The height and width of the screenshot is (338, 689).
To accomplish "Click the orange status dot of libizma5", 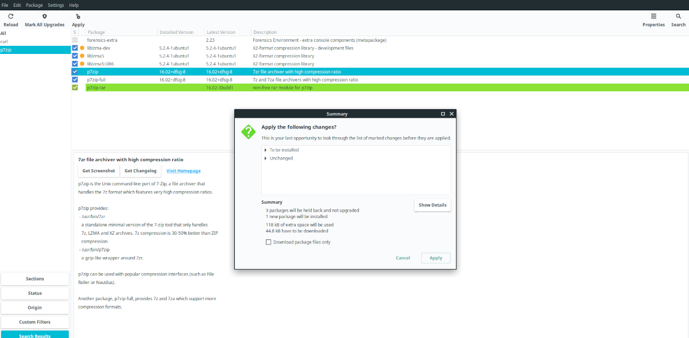I will pyautogui.click(x=82, y=56).
